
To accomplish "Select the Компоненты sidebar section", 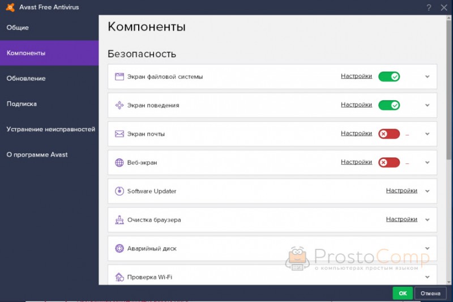I will pos(49,53).
